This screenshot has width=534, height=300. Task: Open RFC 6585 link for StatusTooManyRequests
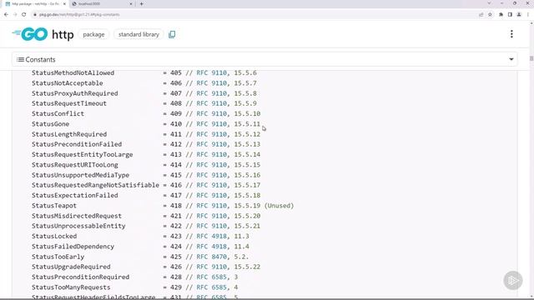211,287
